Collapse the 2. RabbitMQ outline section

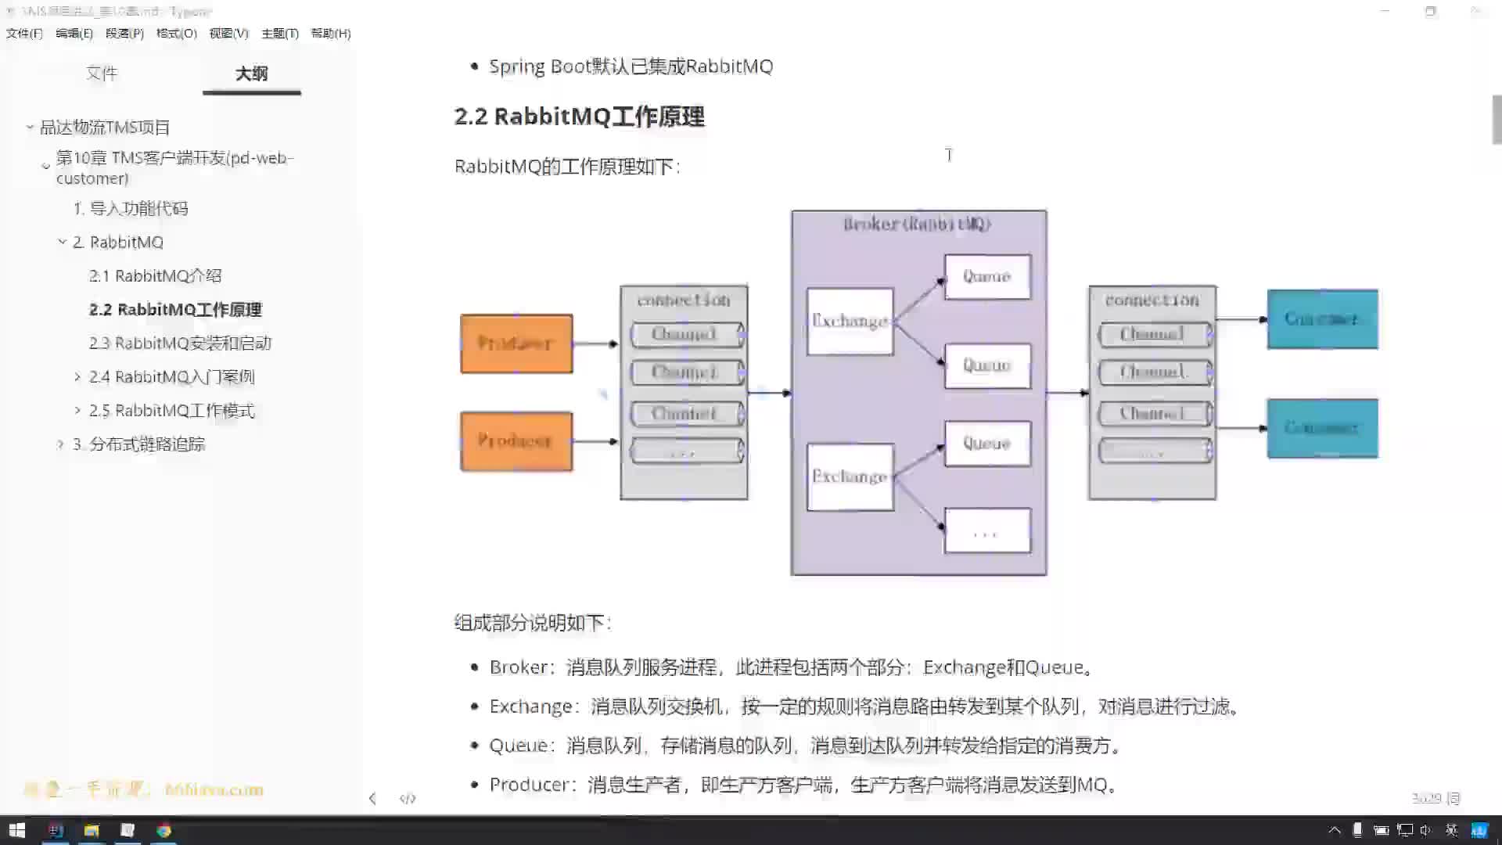(62, 242)
